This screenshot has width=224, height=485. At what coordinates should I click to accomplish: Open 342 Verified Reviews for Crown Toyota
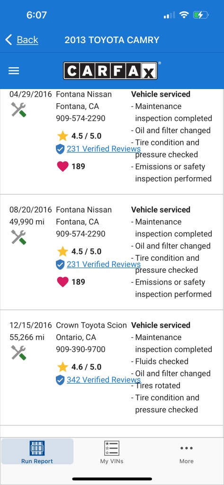[x=104, y=379]
